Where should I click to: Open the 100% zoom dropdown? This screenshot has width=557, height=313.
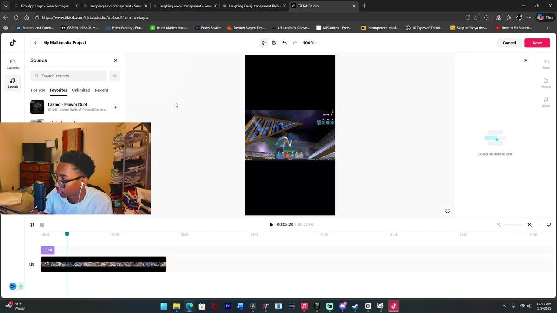point(311,43)
